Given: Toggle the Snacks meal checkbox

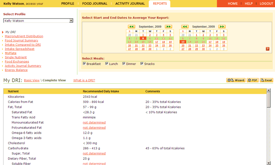Looking at the screenshot, I should click(142, 63).
